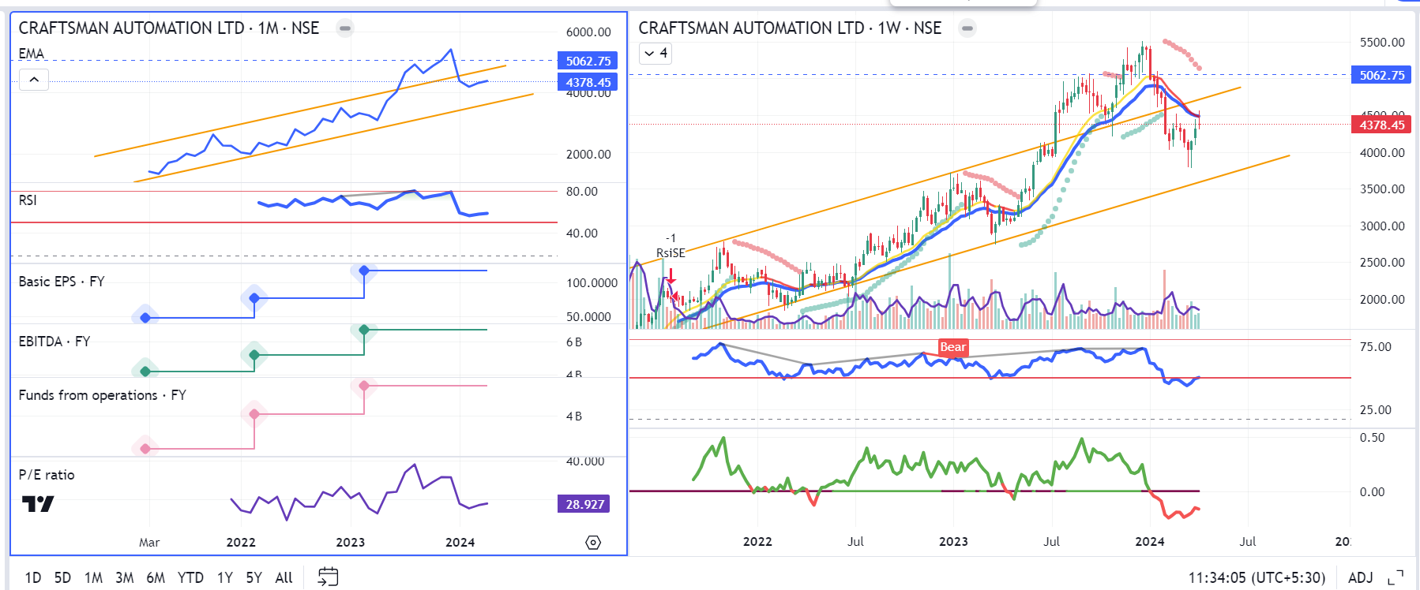Viewport: 1420px width, 590px height.
Task: Toggle ADJ adjusted data setting
Action: tap(1360, 578)
